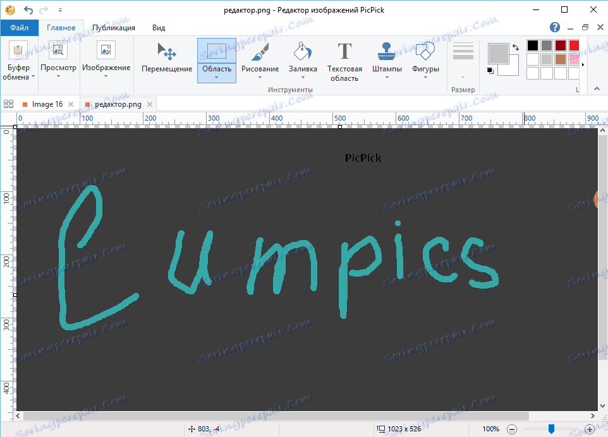Close the Image 16 tab
Screen dimensions: 608x437
tap(71, 104)
